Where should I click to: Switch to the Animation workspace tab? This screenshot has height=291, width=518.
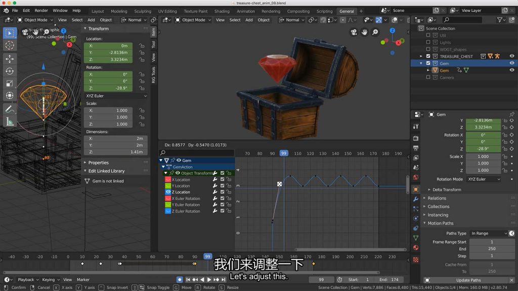pos(245,11)
